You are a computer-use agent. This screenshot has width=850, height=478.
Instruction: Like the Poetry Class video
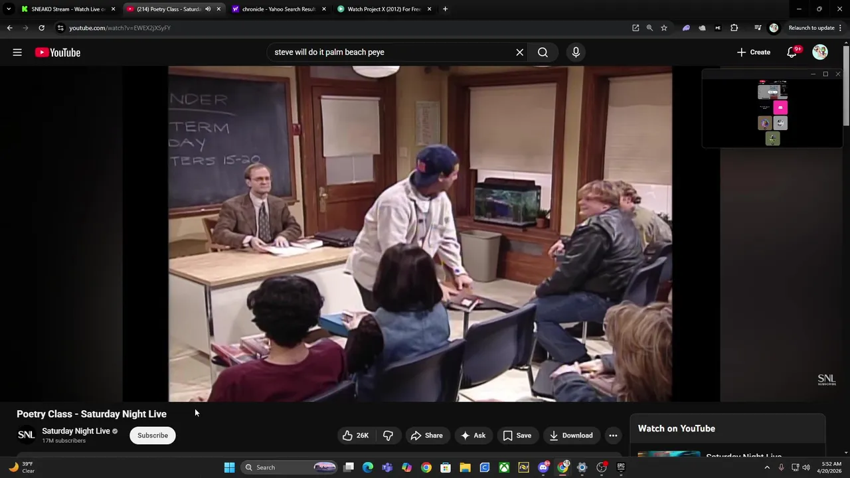[356, 436]
